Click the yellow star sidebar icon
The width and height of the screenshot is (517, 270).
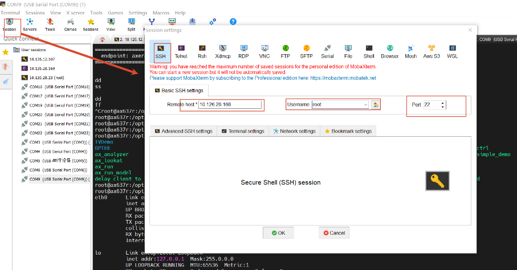[6, 52]
